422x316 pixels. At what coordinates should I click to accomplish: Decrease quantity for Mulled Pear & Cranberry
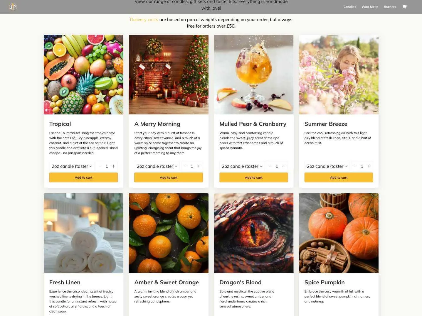pos(270,166)
